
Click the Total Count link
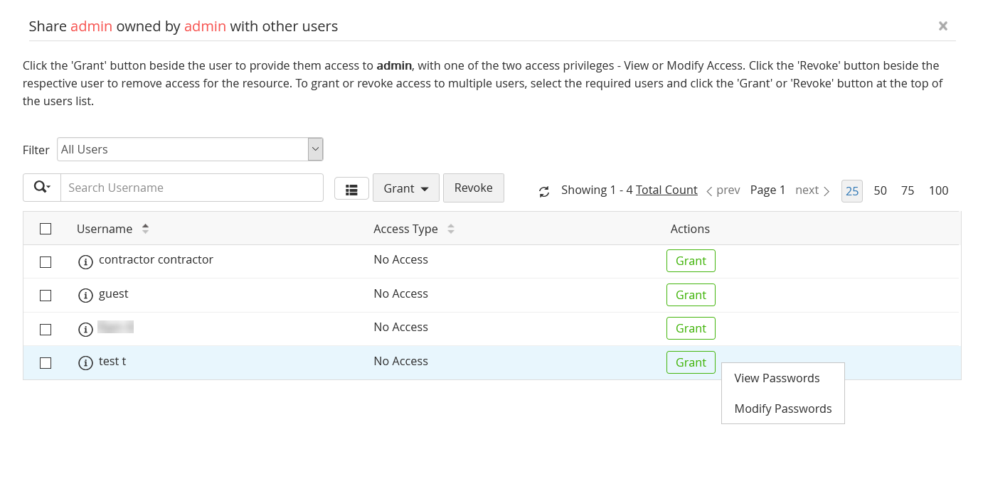tap(666, 190)
